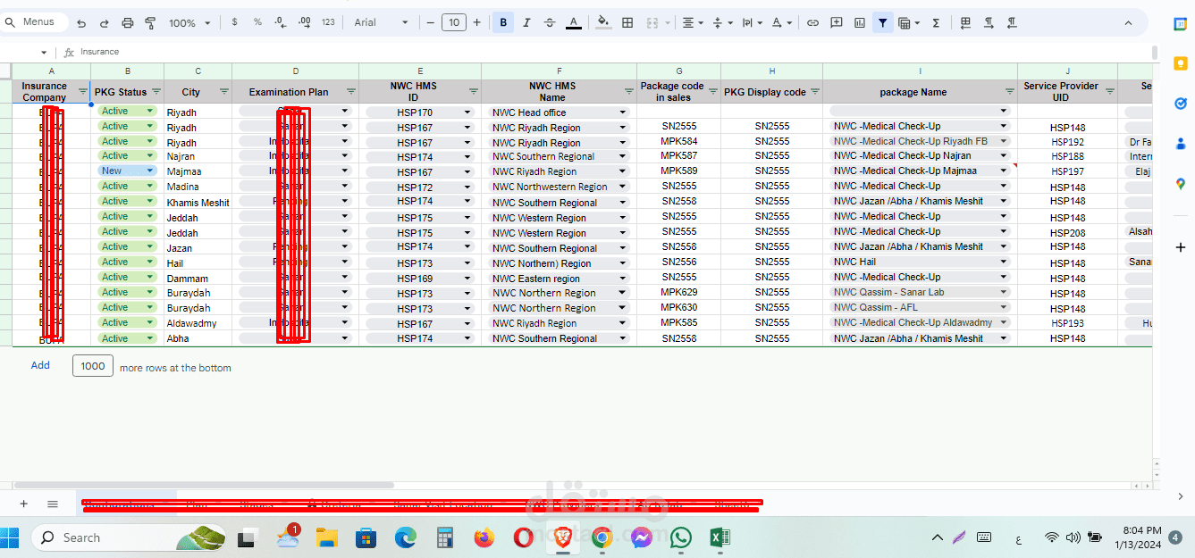The width and height of the screenshot is (1195, 558).
Task: Toggle bold formatting
Action: (x=503, y=22)
